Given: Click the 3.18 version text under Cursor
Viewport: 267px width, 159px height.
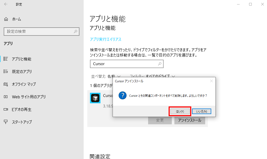Looking at the screenshot, I should (x=108, y=106).
